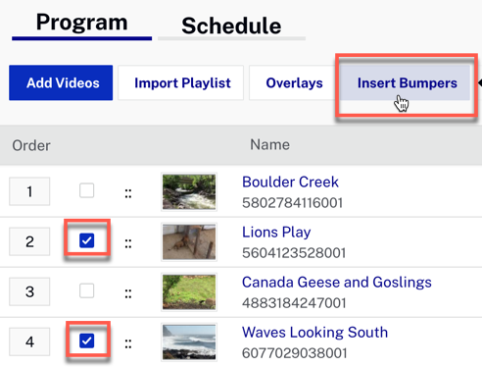Select order field with value 2
The height and width of the screenshot is (367, 482).
29,241
